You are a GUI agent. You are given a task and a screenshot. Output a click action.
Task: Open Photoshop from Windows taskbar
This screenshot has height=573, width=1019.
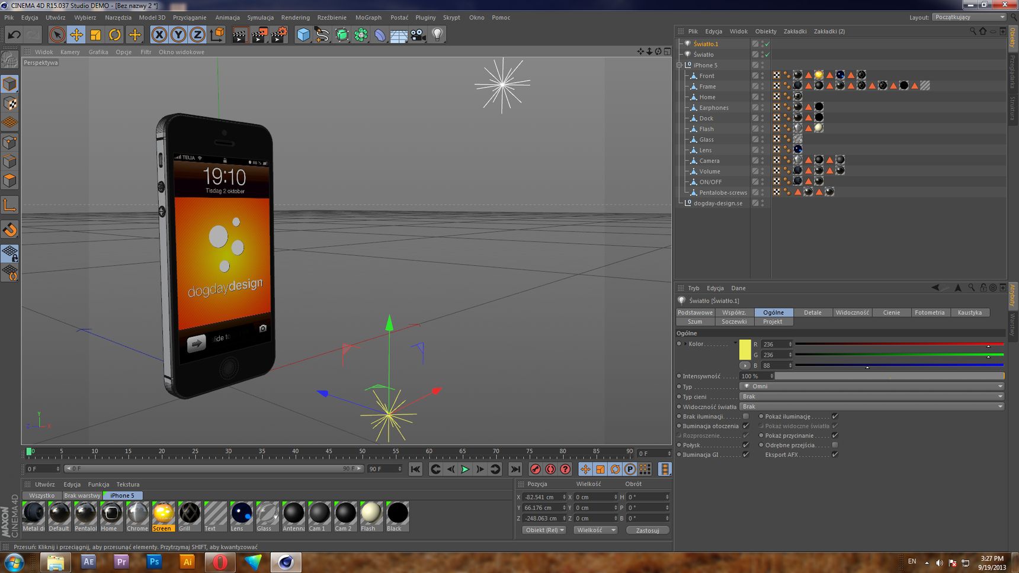[154, 562]
